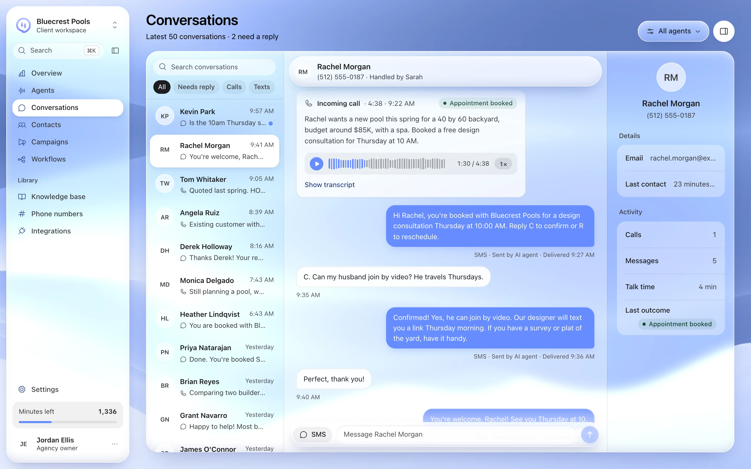
Task: Change the SMS channel selector
Action: [x=313, y=435]
